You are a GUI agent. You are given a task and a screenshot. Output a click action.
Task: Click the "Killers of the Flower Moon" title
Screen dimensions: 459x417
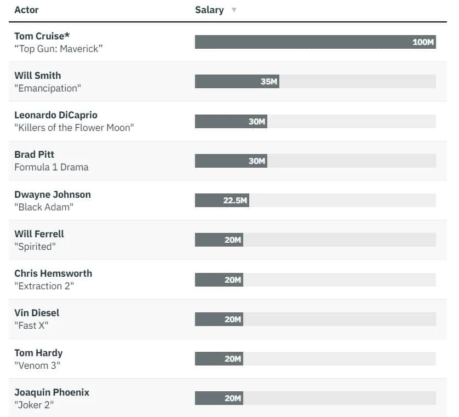tap(74, 128)
